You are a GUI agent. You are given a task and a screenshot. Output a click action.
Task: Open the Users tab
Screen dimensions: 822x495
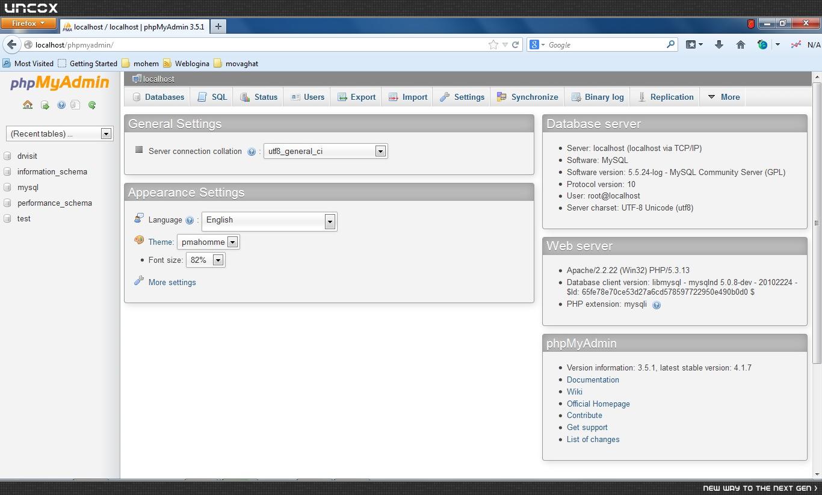(307, 97)
